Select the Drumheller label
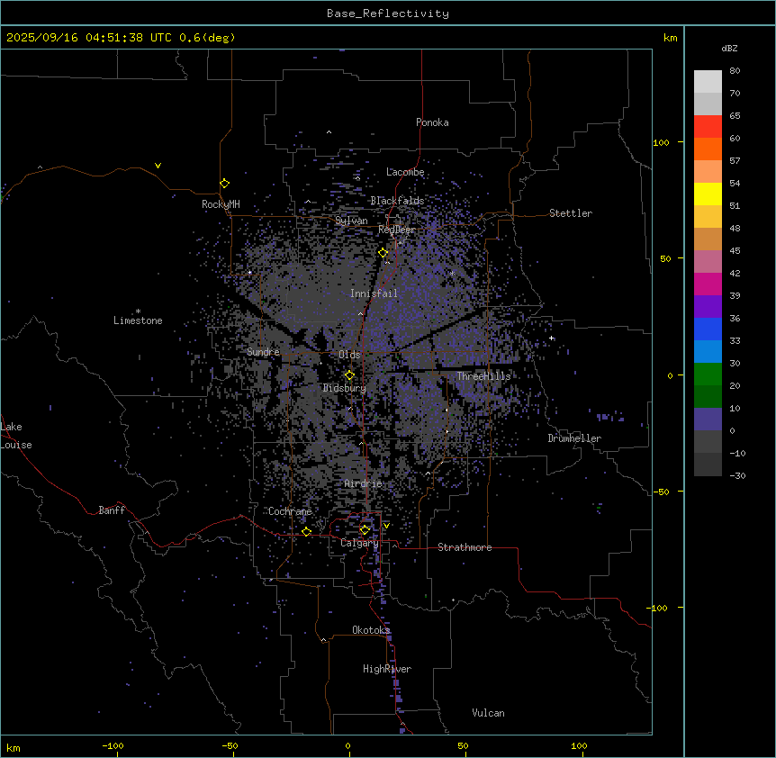This screenshot has width=776, height=758. [x=574, y=438]
